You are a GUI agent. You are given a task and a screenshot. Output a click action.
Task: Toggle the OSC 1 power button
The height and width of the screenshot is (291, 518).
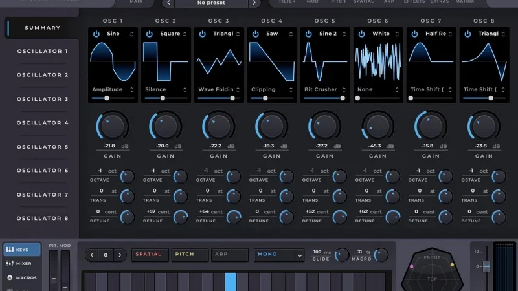click(x=96, y=34)
